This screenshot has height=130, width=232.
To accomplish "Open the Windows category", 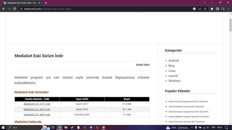I will click(174, 81).
